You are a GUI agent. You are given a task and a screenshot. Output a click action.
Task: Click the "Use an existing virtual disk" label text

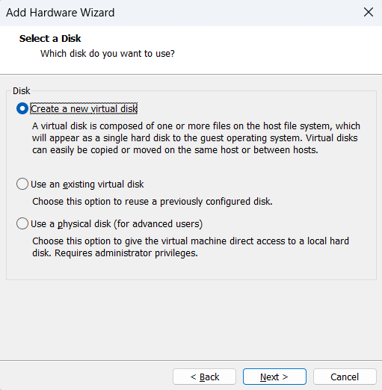click(x=87, y=185)
